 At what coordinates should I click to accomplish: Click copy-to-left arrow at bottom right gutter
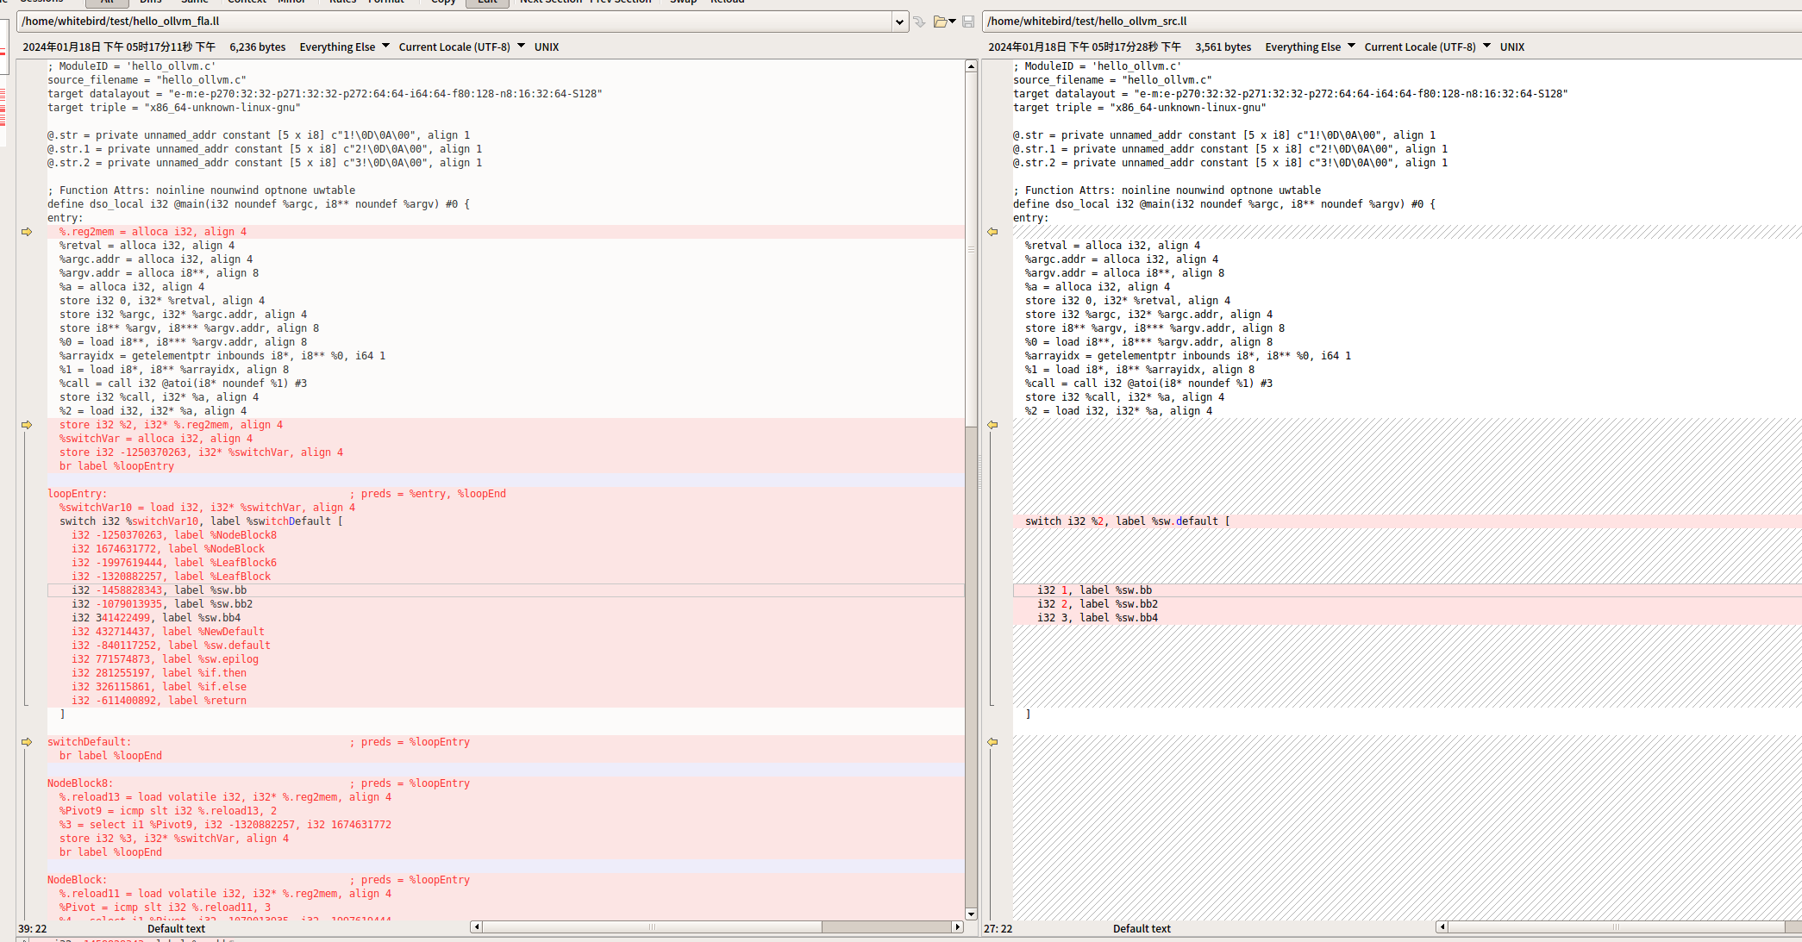[x=992, y=742]
